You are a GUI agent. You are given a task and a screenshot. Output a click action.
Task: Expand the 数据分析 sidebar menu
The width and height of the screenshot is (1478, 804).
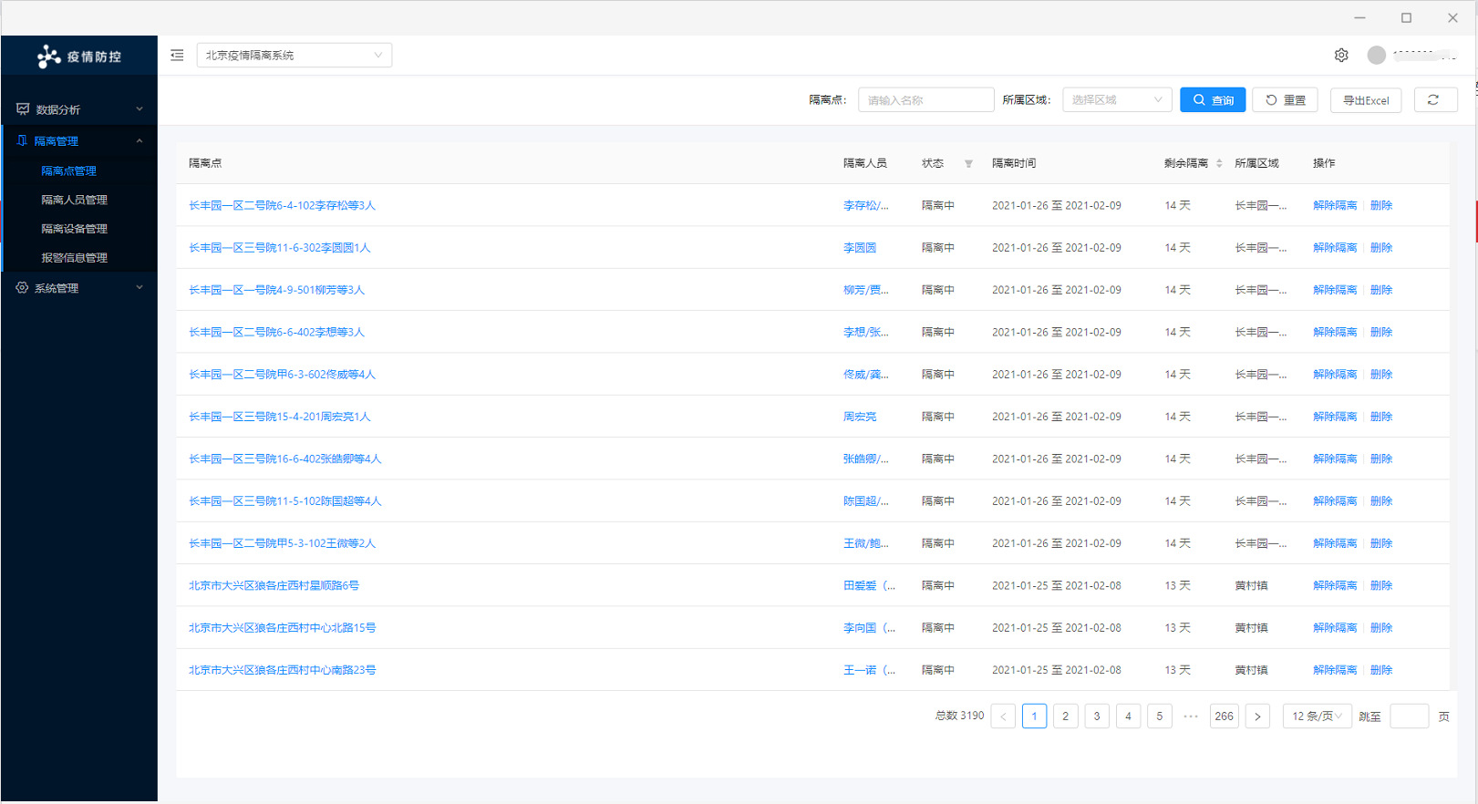tap(79, 109)
